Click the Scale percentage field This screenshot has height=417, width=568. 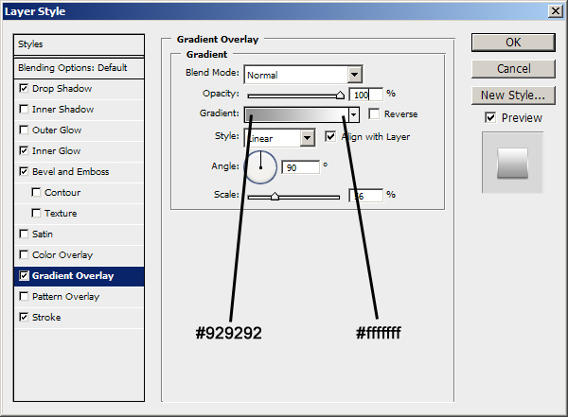[x=365, y=196]
